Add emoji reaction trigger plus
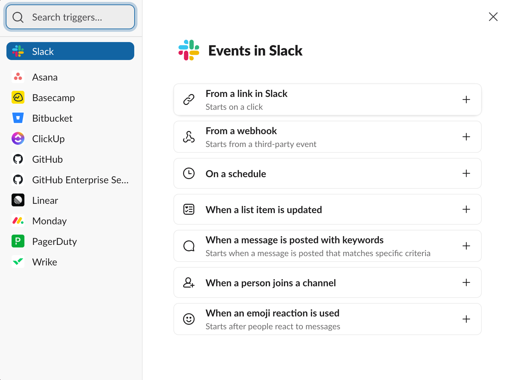Image resolution: width=510 pixels, height=380 pixels. 466,319
